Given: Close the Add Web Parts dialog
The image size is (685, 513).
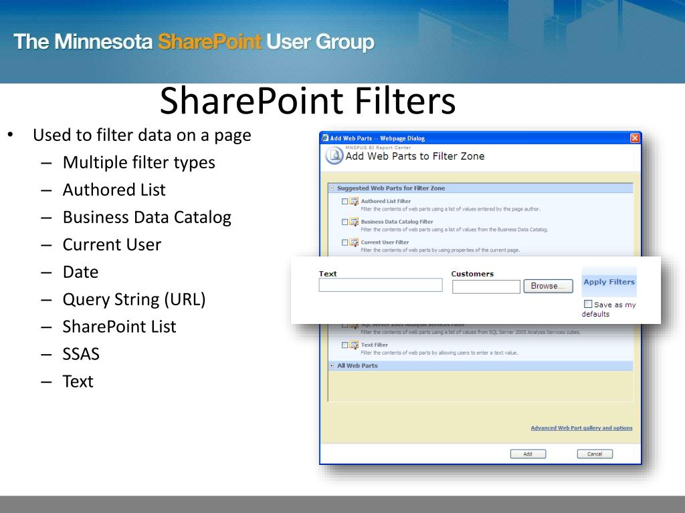Looking at the screenshot, I should click(x=635, y=138).
